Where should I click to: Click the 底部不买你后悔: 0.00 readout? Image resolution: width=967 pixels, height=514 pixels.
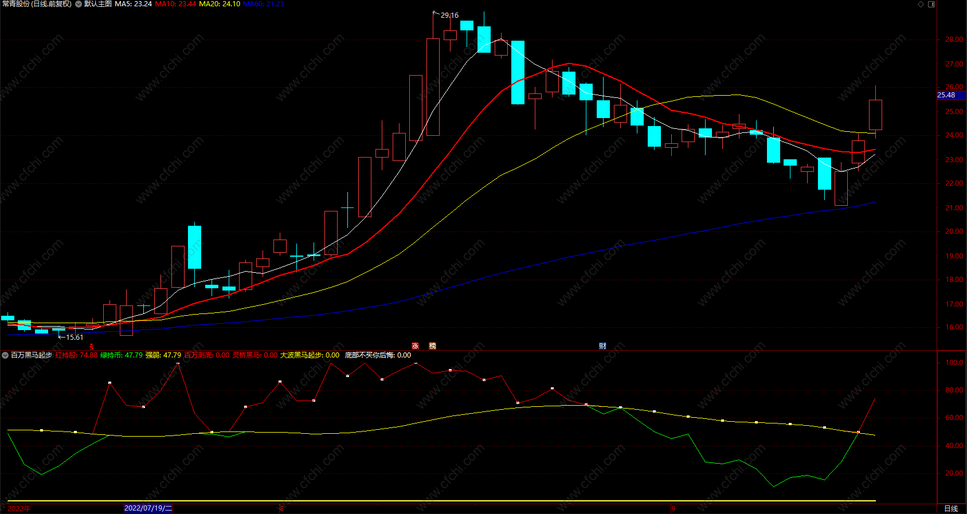pyautogui.click(x=378, y=355)
